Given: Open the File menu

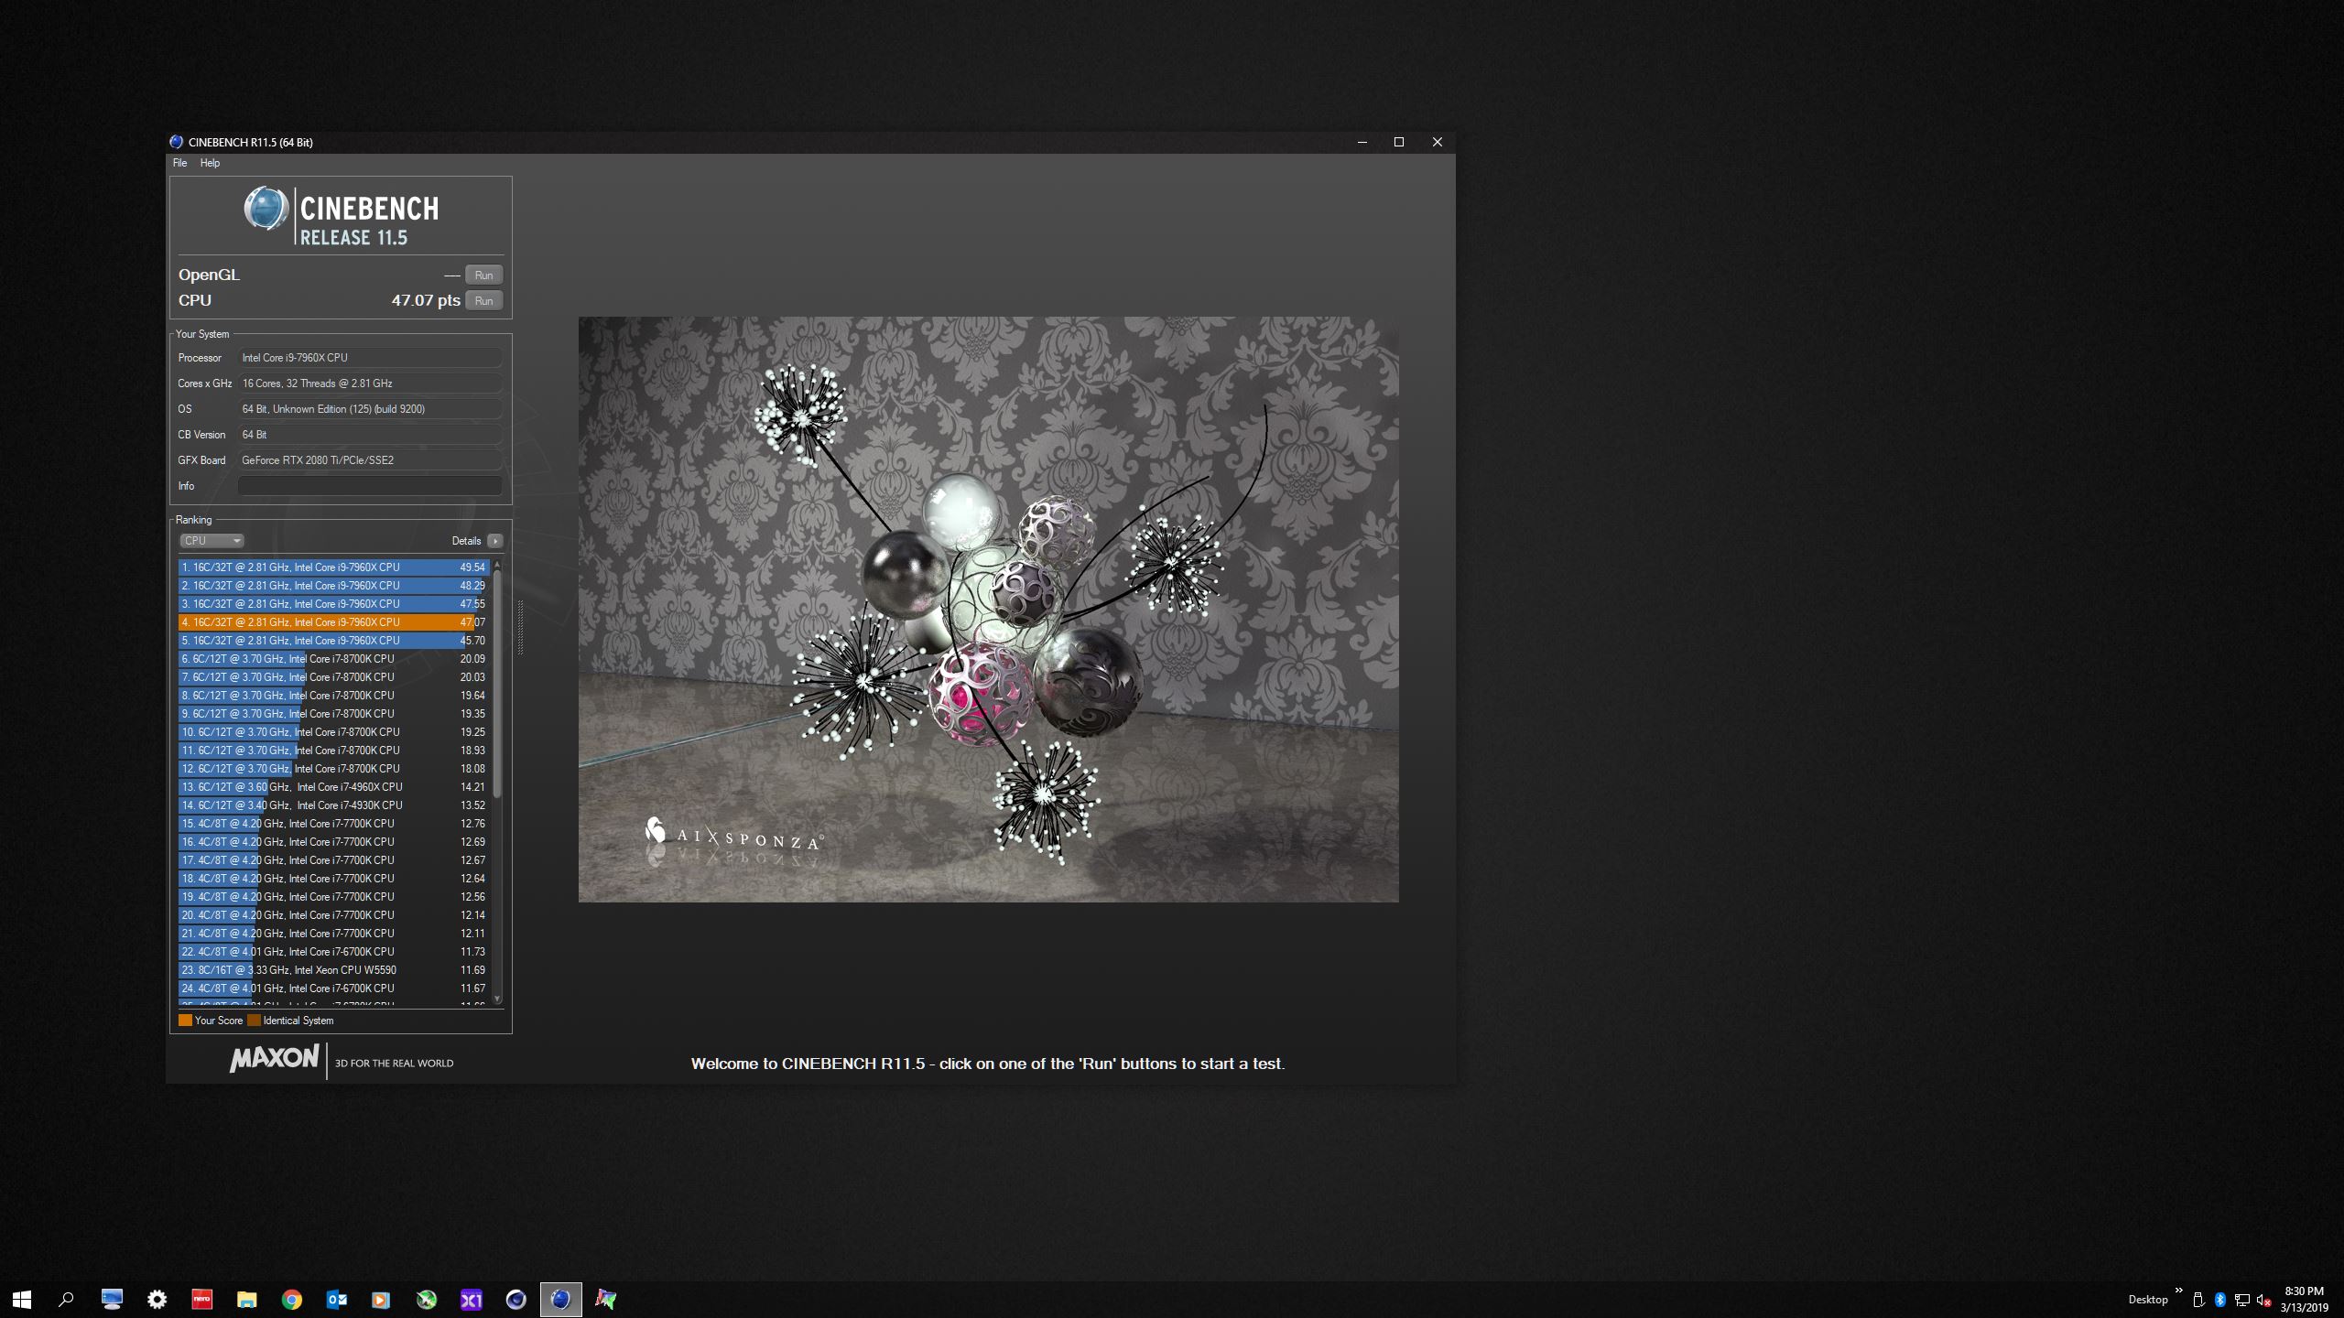Looking at the screenshot, I should point(179,163).
